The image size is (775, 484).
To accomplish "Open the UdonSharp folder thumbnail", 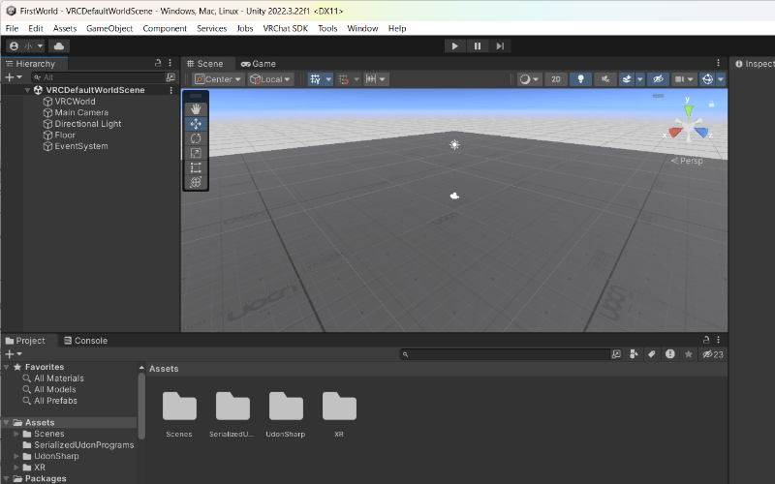I will click(286, 415).
